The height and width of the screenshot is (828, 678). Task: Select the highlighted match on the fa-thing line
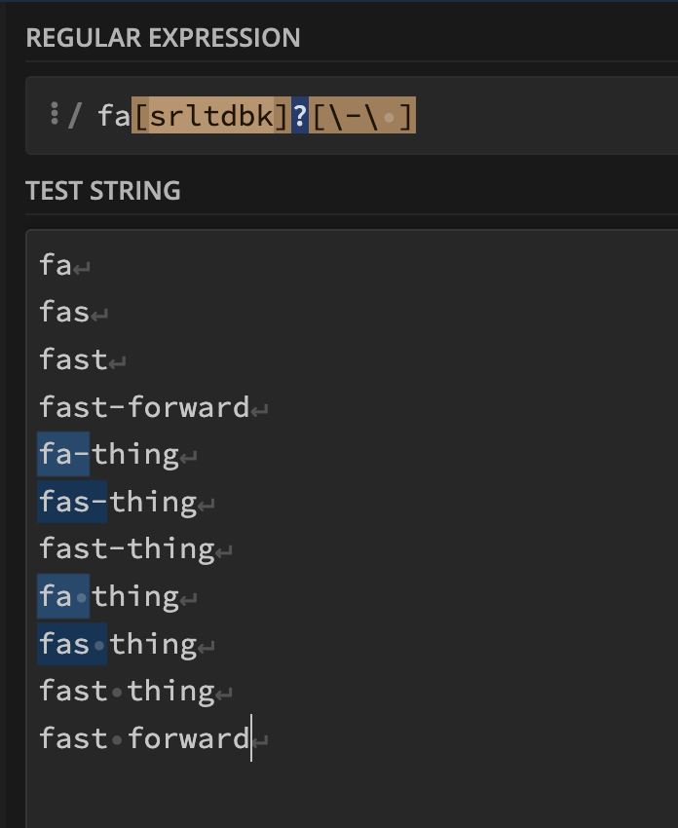tap(61, 452)
